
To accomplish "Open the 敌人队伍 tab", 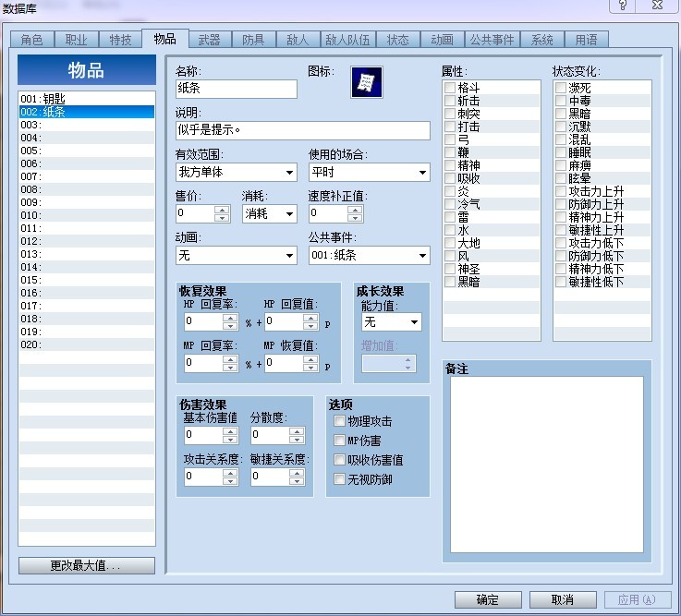I will 347,40.
